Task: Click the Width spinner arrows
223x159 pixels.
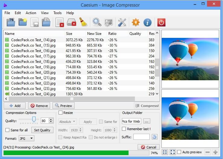Action: point(80,130)
